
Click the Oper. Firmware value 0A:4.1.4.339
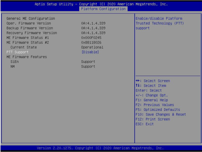pyautogui.click(x=93, y=23)
